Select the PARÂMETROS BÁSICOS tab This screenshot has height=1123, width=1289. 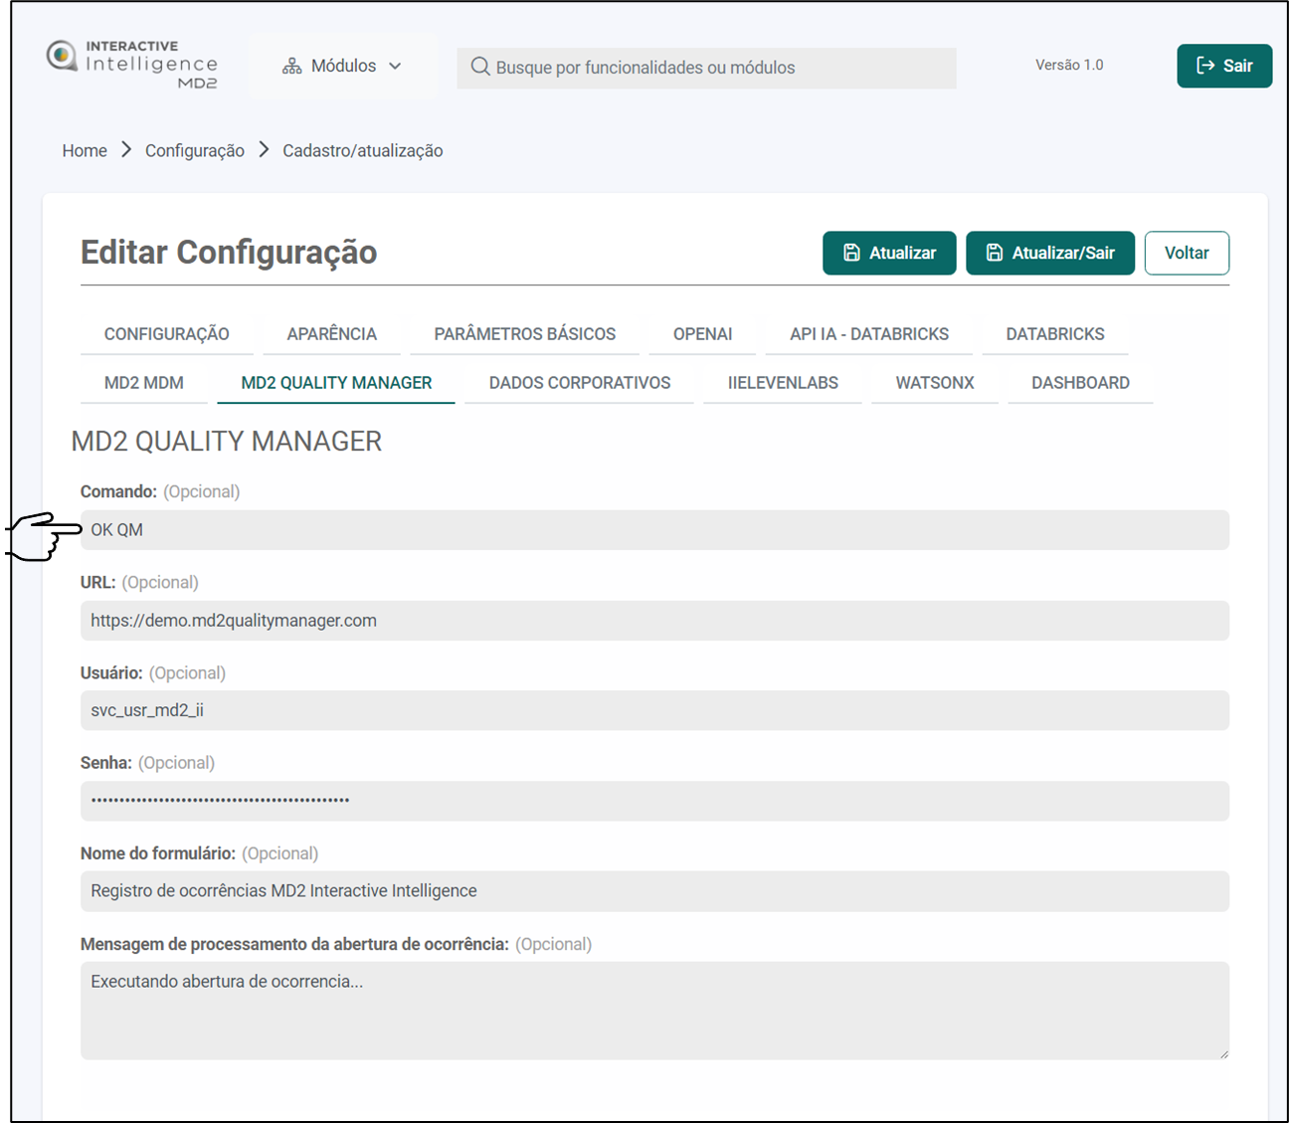click(524, 334)
